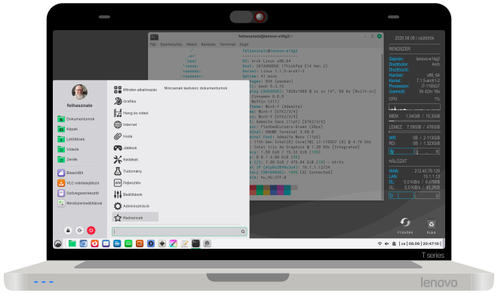
Task: Open the green spreadsheet panel icon
Action: click(x=128, y=243)
